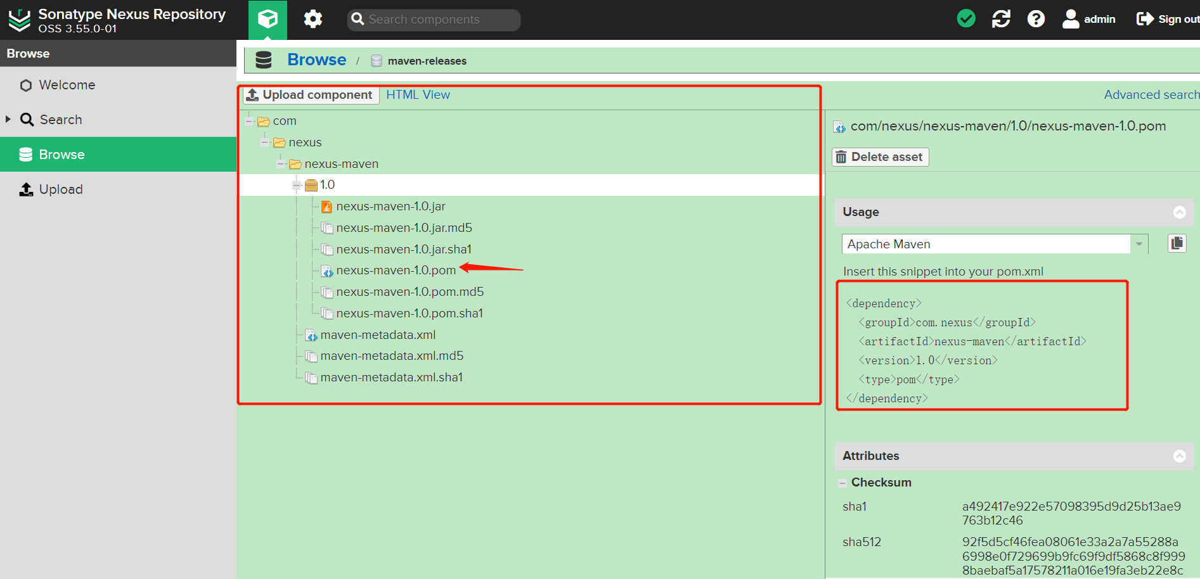Viewport: 1200px width, 579px height.
Task: Click the pom icon of nexus-maven-1.0.pom
Action: tap(327, 271)
